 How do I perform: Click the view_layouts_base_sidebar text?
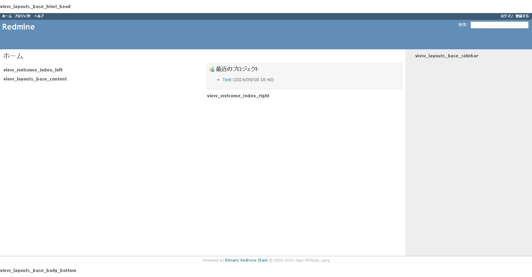tap(447, 56)
